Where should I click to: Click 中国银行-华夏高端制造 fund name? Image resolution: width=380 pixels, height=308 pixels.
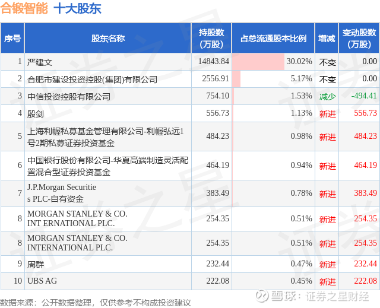pyautogui.click(x=107, y=166)
